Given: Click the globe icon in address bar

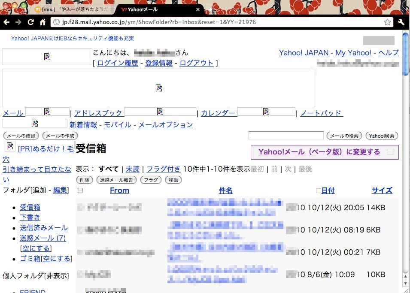Looking at the screenshot, I should click(56, 22).
